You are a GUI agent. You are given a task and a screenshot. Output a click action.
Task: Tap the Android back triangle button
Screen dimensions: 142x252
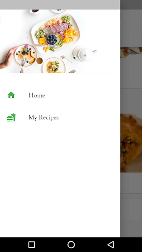[111, 245]
